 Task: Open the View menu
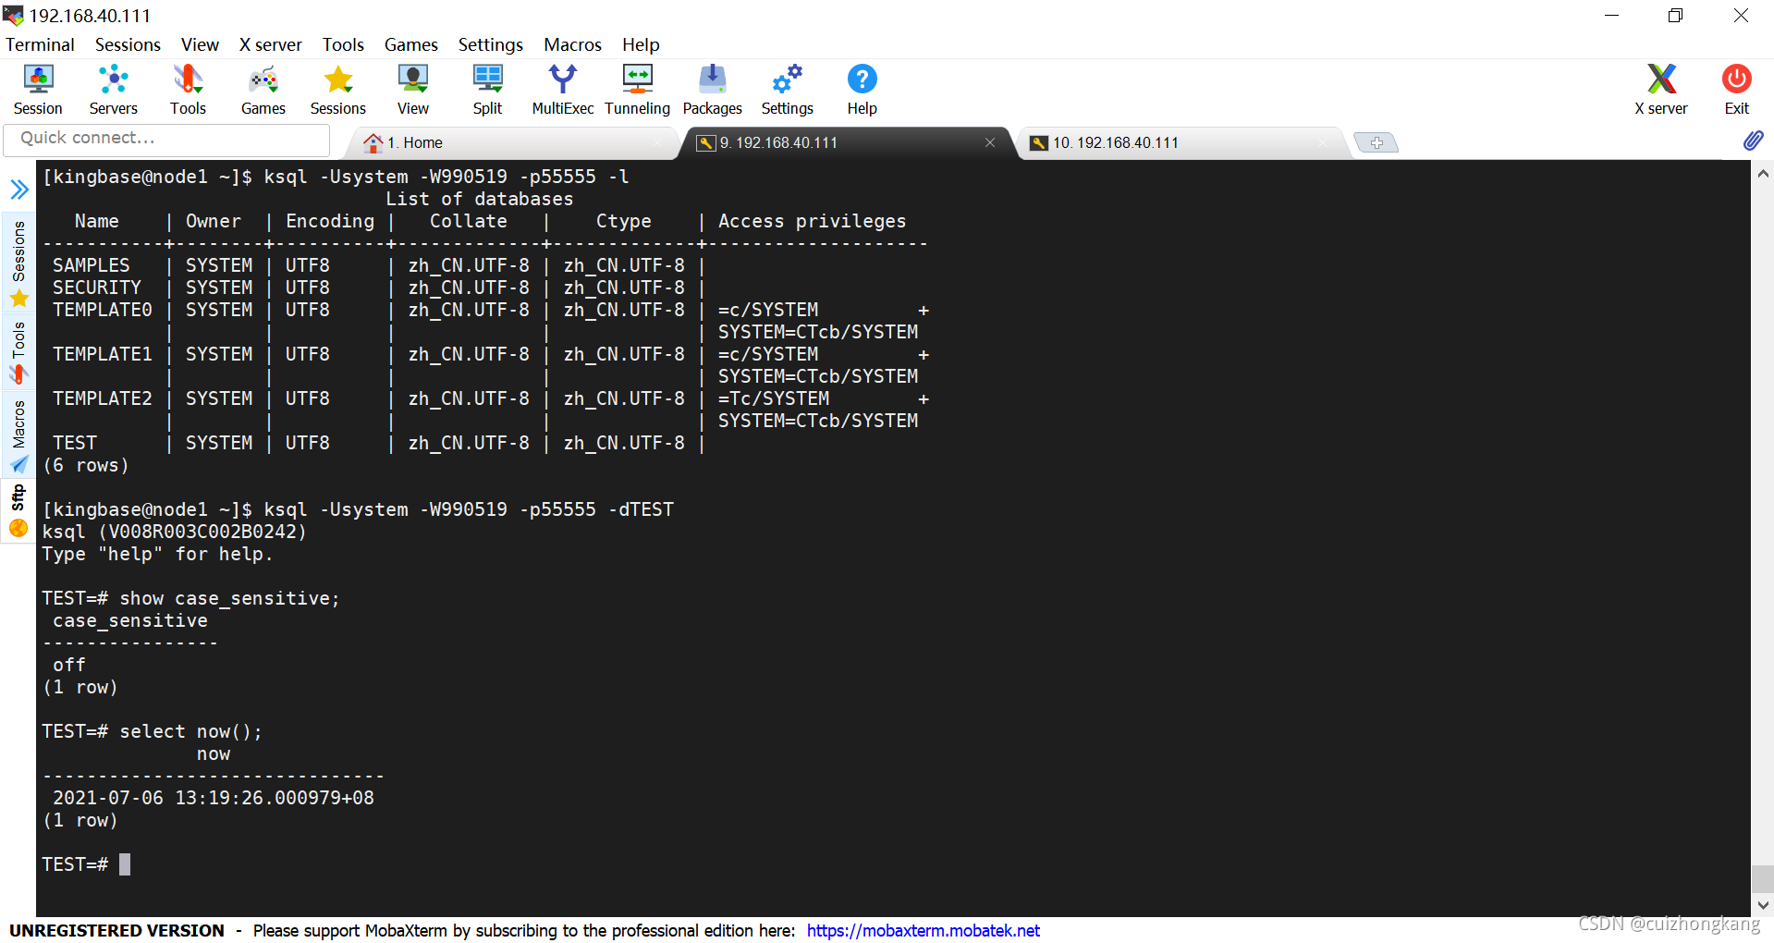point(200,44)
